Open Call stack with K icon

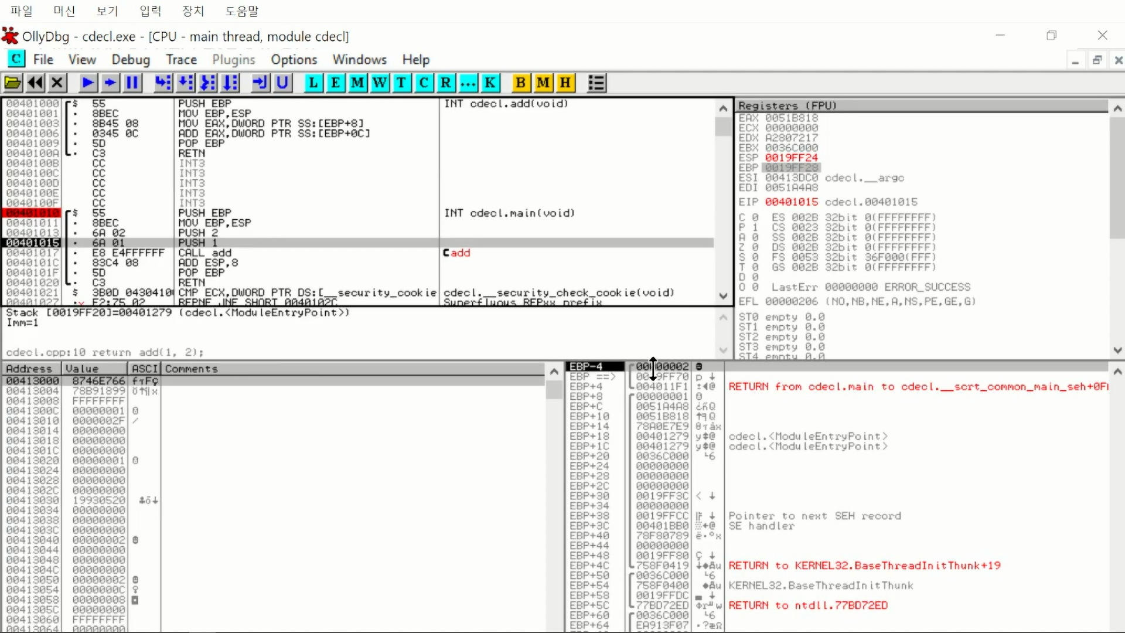point(490,83)
